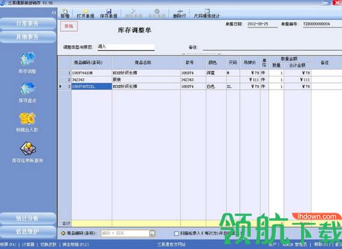Save the document via 保存单据 icon
Screen dimensions: 342x249
tap(109, 14)
